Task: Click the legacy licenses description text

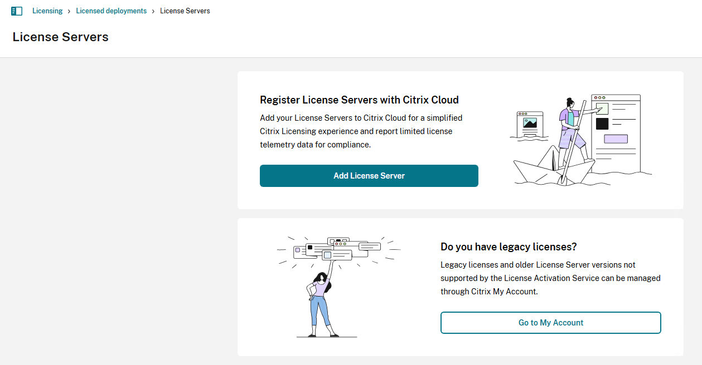Action: (x=550, y=278)
